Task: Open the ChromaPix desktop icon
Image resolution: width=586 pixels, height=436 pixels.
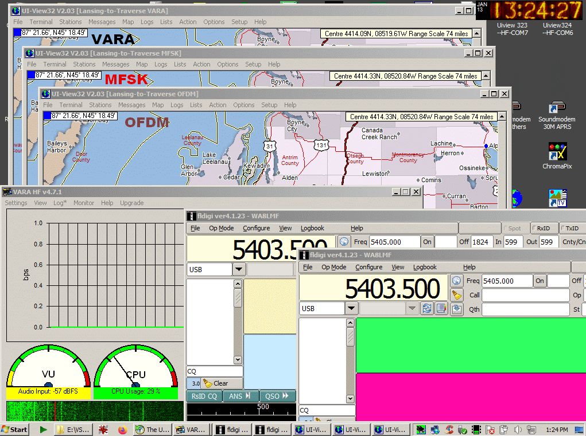Action: (x=557, y=156)
